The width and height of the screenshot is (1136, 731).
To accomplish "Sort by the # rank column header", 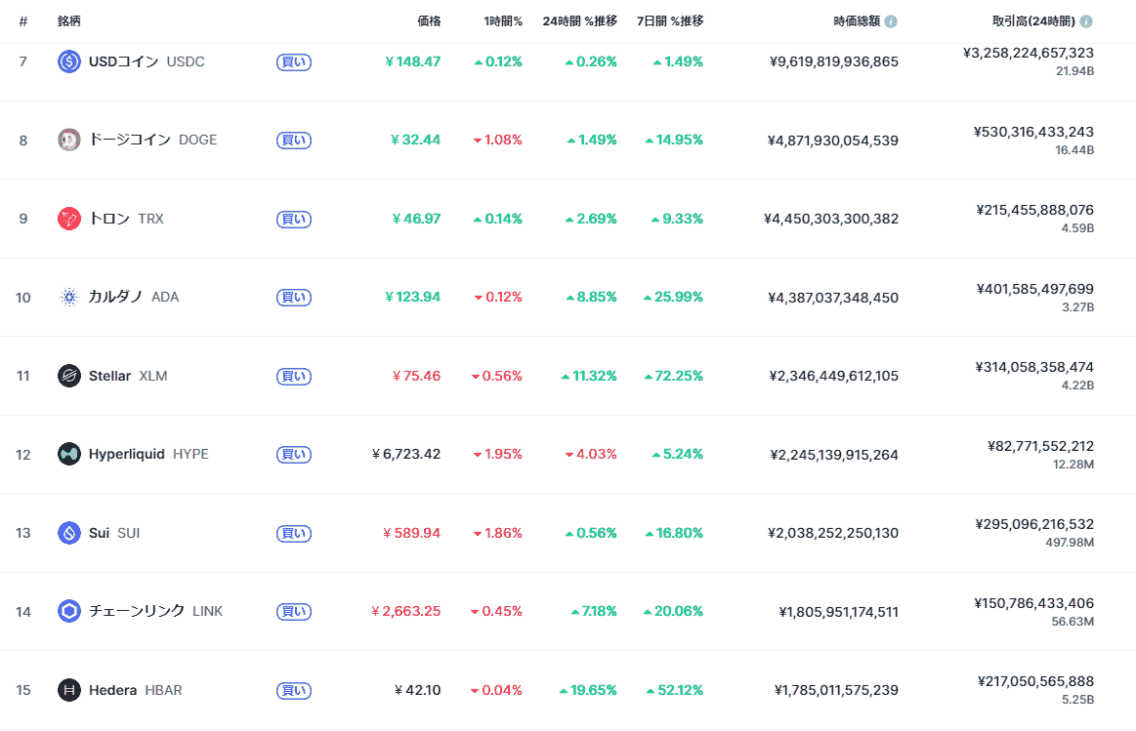I will 23,21.
